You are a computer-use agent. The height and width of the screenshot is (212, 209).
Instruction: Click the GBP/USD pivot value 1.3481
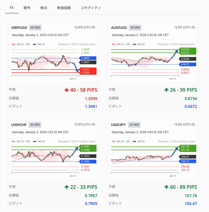91,107
